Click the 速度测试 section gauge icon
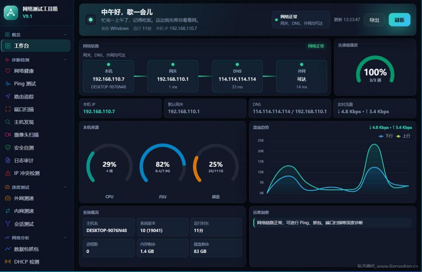The height and width of the screenshot is (272, 422). 7,187
